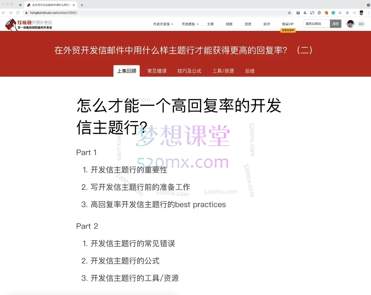Open Chrome's three-dot menu
The height and width of the screenshot is (295, 371).
click(x=368, y=13)
